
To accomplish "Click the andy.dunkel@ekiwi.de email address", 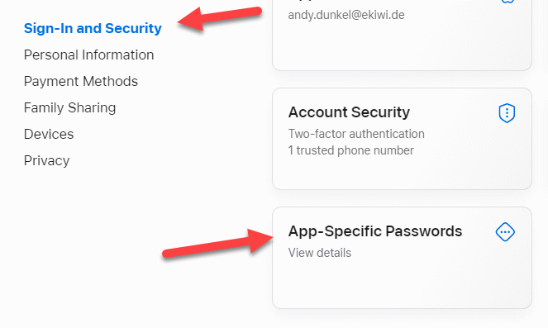I will (346, 15).
